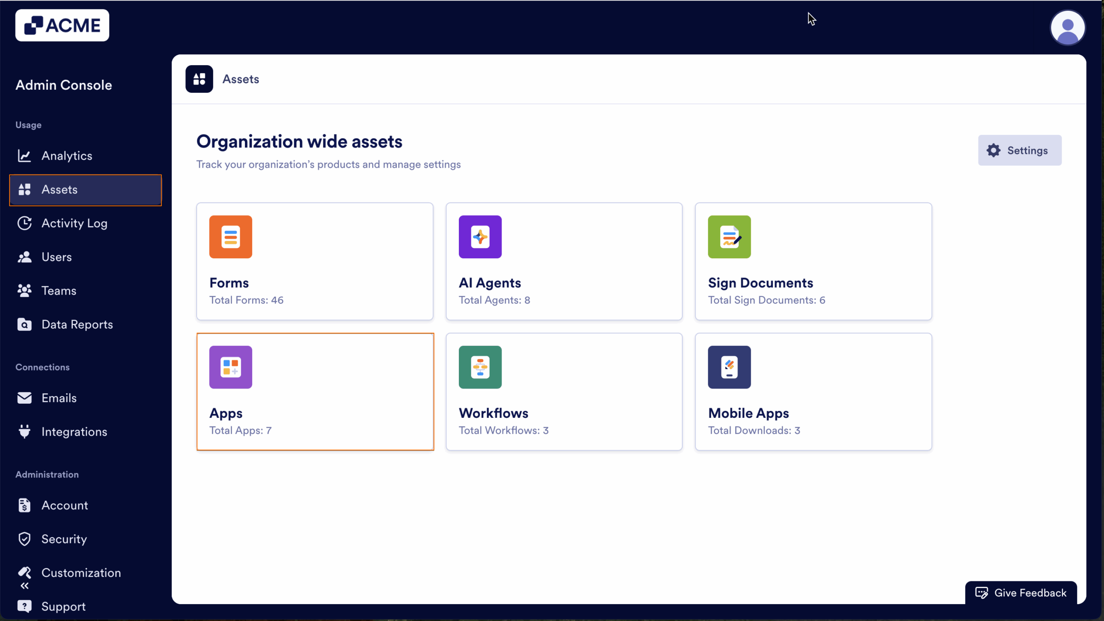The image size is (1104, 621).
Task: Open Analytics from the sidebar
Action: point(67,156)
